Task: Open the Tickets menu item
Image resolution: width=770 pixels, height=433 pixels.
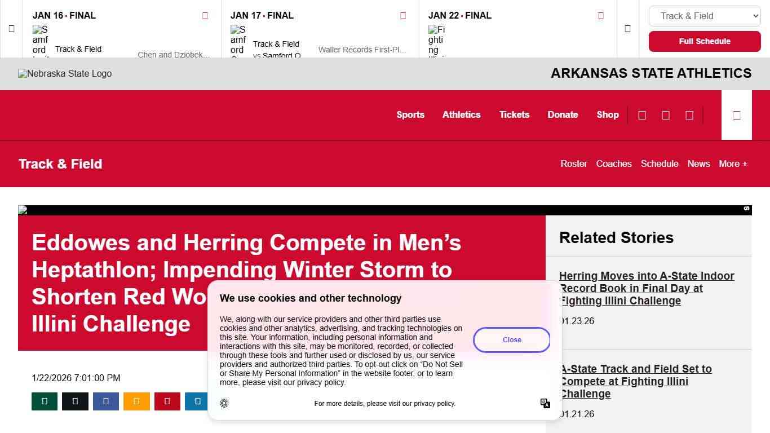Action: (x=514, y=115)
